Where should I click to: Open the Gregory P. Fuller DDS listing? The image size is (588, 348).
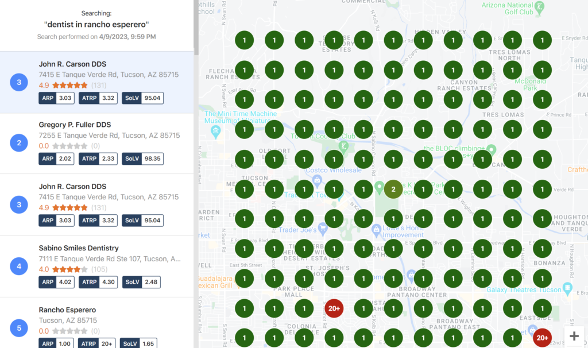[75, 125]
